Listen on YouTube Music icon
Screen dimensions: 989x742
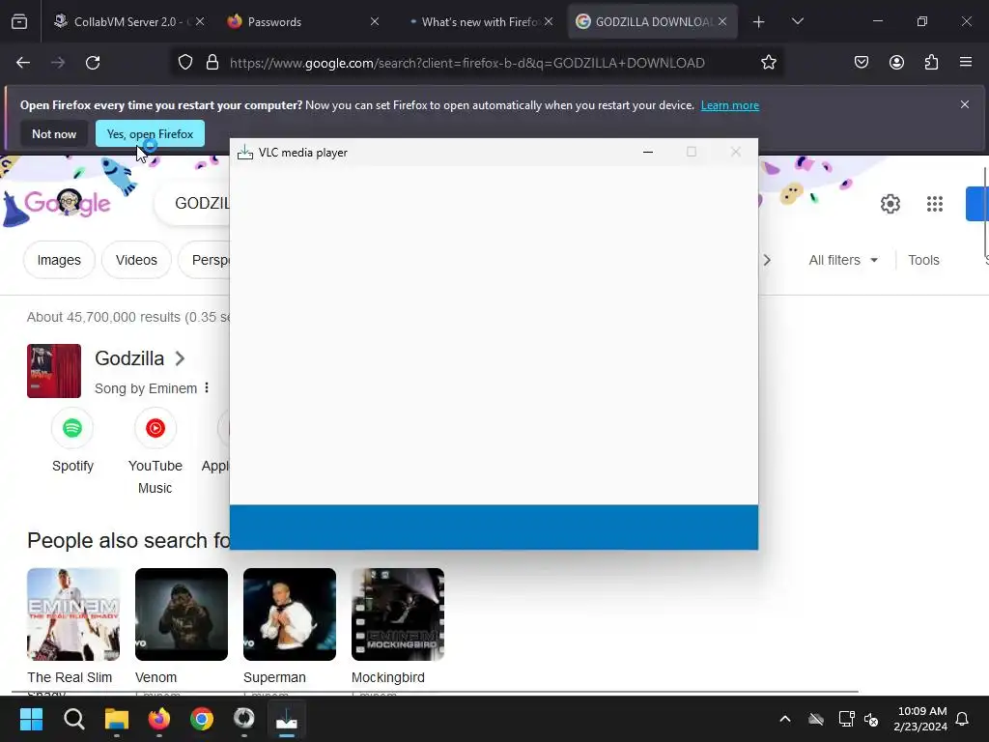(x=155, y=428)
